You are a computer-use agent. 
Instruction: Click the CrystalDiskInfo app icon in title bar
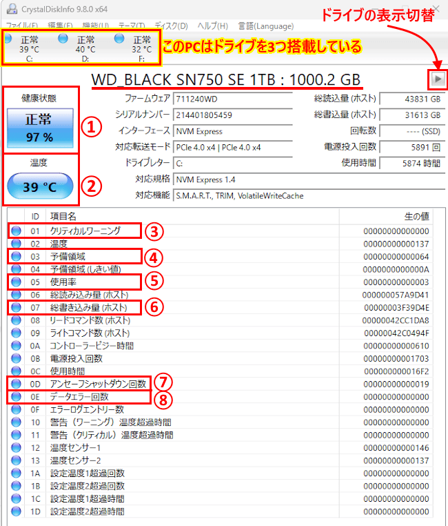pos(12,9)
